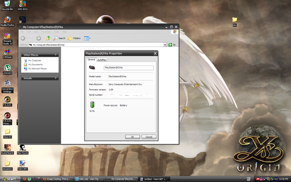Open the View menu

pos(36,32)
